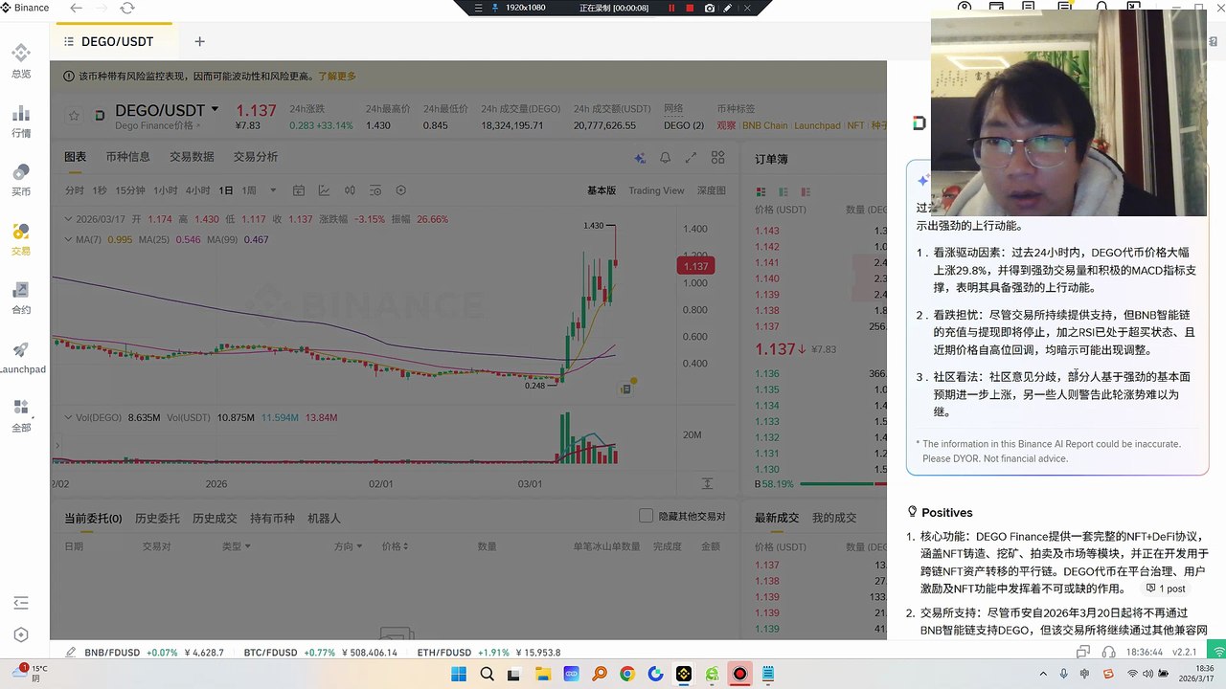Open the AI sparkle icon above chart

click(x=639, y=158)
